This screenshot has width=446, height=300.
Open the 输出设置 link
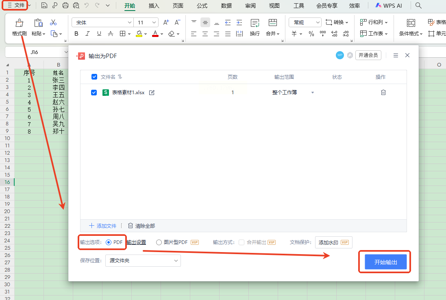tap(136, 242)
